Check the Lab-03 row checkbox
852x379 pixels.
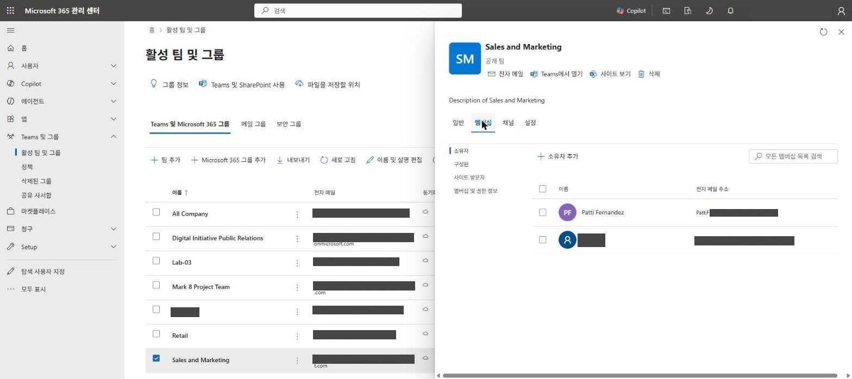tap(156, 261)
